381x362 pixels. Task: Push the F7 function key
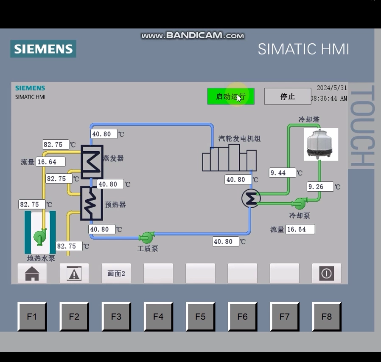285,317
